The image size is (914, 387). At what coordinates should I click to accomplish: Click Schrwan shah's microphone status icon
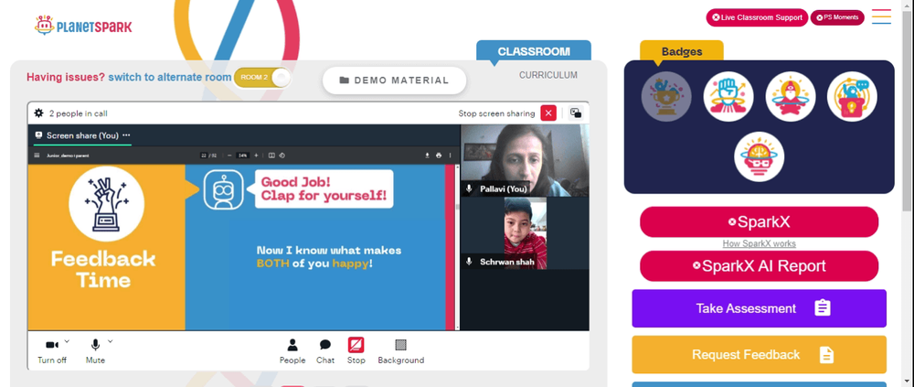coord(469,262)
